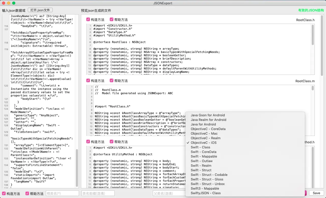
Task: Click the JSONExport window title
Action: [x=163, y=3]
